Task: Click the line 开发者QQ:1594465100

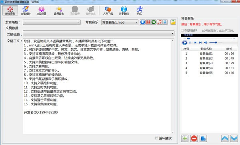Action: point(41,113)
